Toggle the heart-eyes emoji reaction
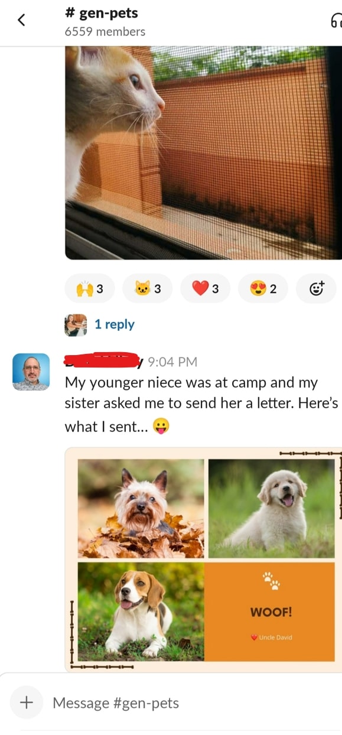Image resolution: width=342 pixels, height=735 pixels. coord(263,288)
